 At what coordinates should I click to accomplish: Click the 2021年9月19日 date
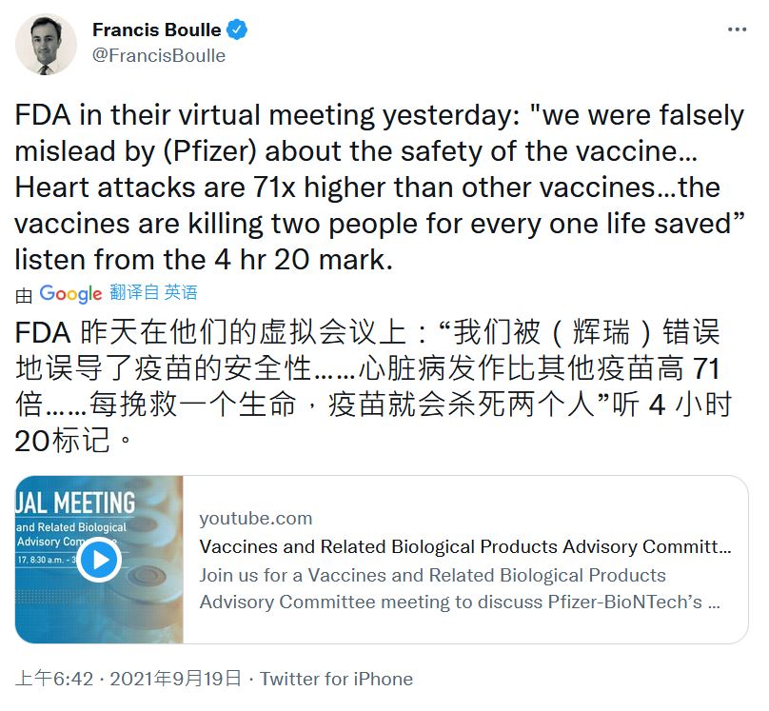tap(175, 679)
